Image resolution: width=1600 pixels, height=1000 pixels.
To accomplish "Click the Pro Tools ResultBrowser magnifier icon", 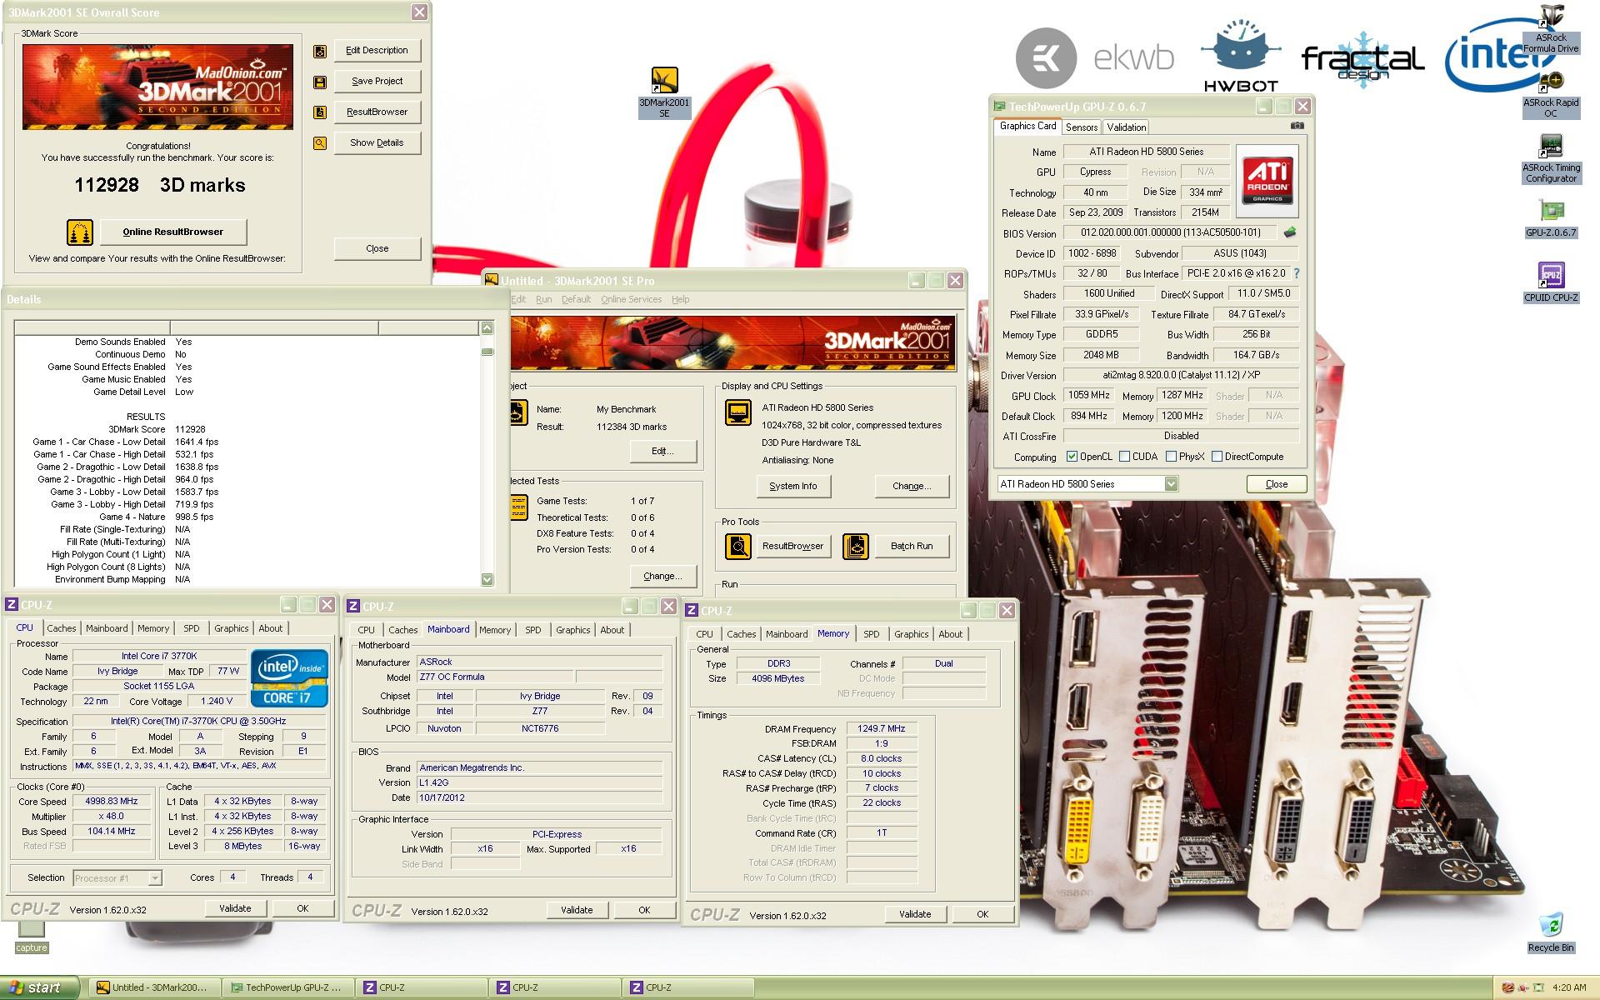I will pos(738,547).
